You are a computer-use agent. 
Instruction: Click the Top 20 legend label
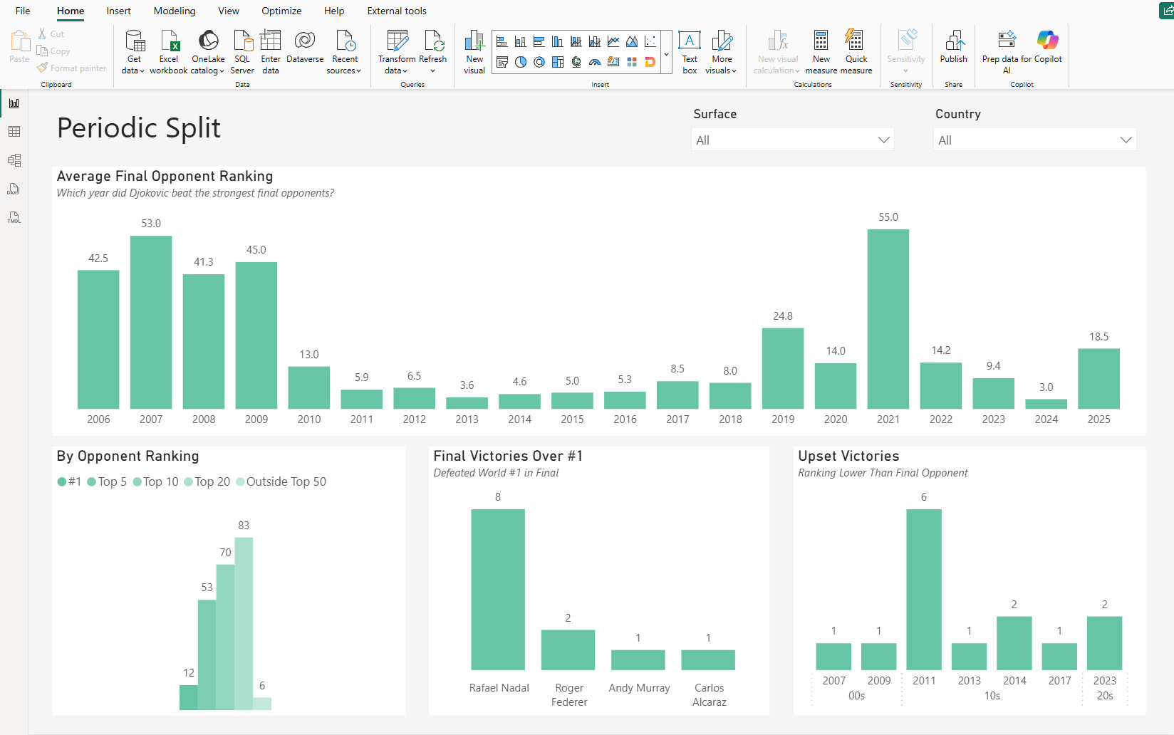212,482
